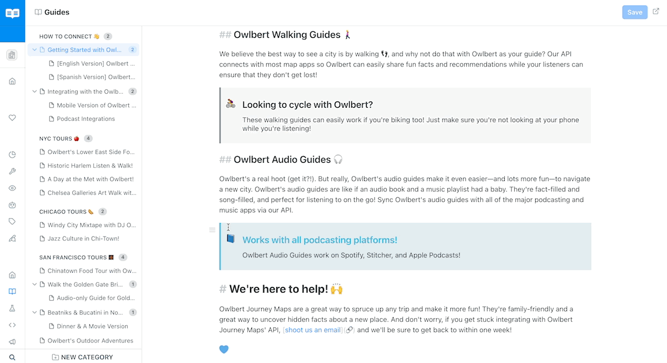
Task: Click the shoot us an email link
Action: pyautogui.click(x=313, y=330)
